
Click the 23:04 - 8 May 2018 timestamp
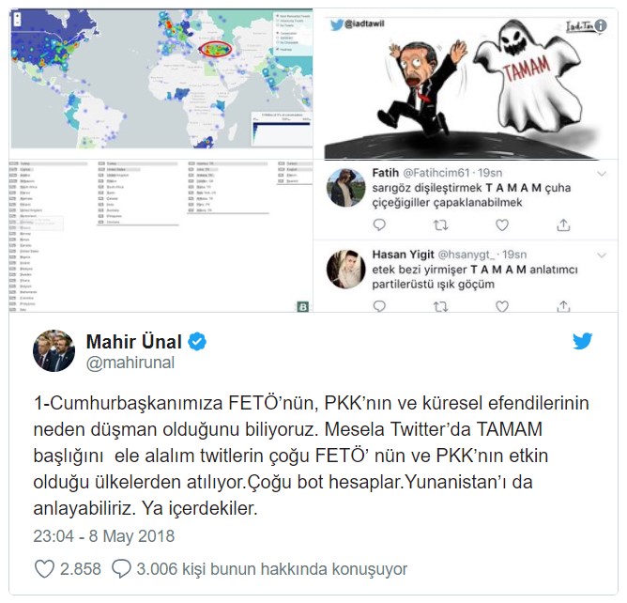coord(104,536)
